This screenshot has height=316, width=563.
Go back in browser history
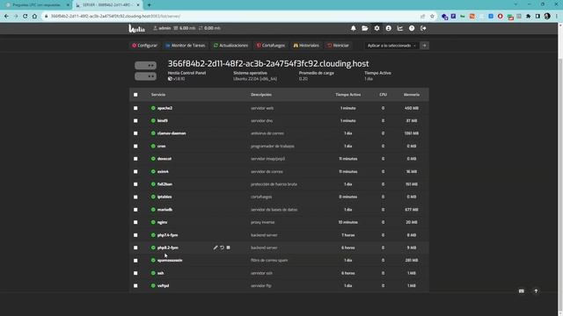(x=6, y=16)
